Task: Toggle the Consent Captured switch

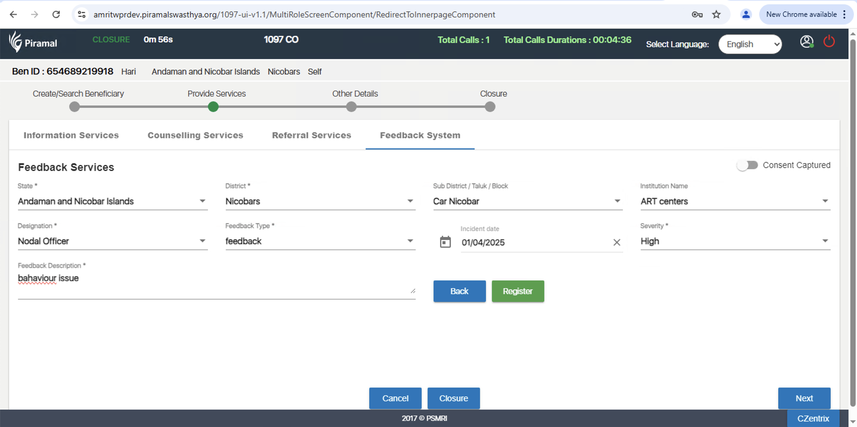Action: click(x=747, y=165)
